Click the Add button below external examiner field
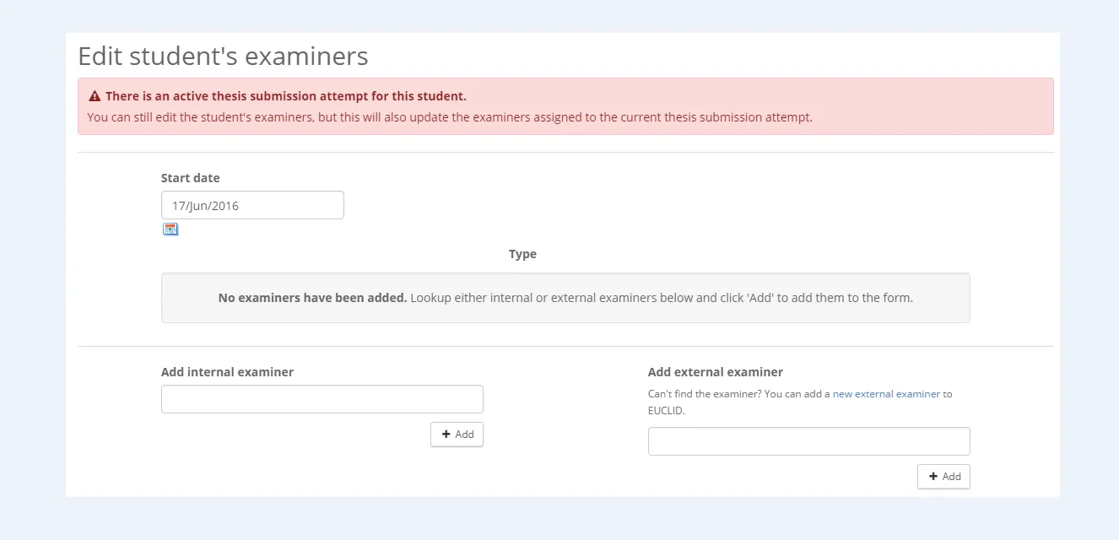1119x540 pixels. tap(943, 476)
